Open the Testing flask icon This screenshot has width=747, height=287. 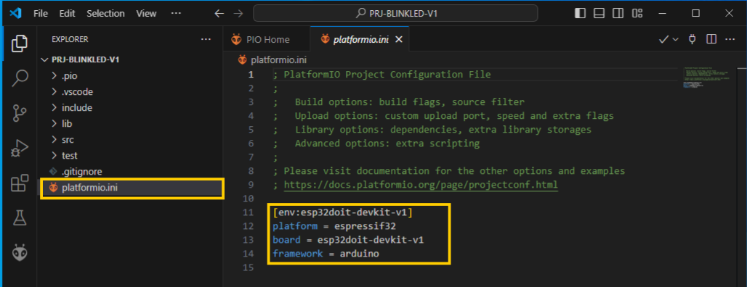pos(20,217)
